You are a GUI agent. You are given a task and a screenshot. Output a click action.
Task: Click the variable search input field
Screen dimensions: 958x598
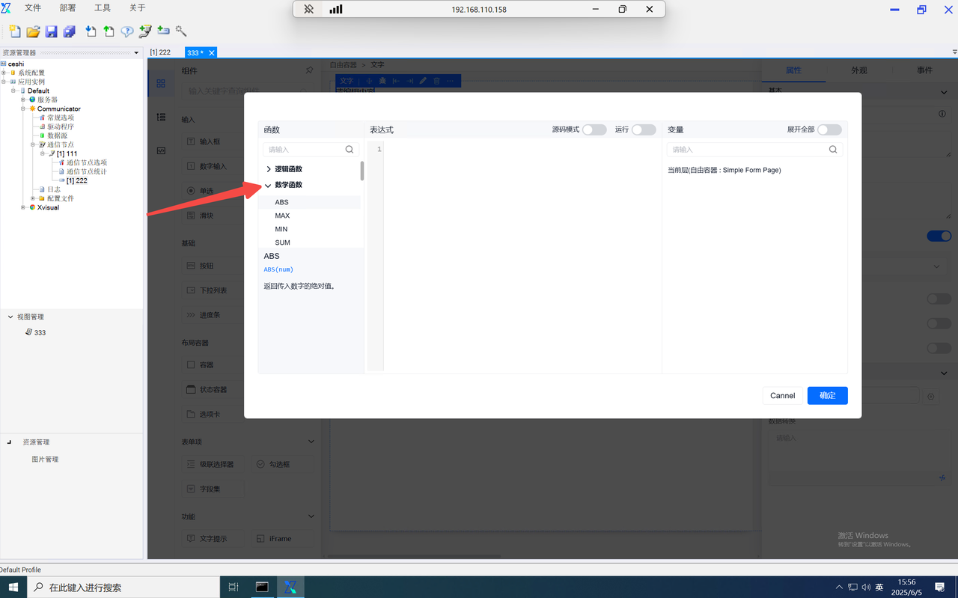click(x=754, y=150)
